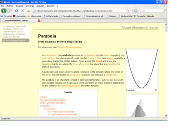
Task: Follow the Parabola (disambiguation) link
Action: [70, 47]
